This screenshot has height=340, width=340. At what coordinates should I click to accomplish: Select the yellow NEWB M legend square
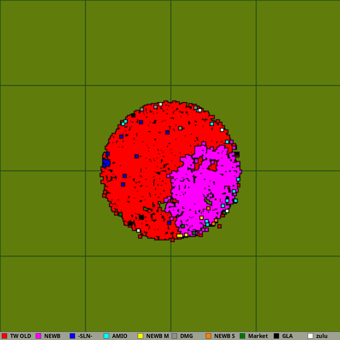tap(140, 336)
